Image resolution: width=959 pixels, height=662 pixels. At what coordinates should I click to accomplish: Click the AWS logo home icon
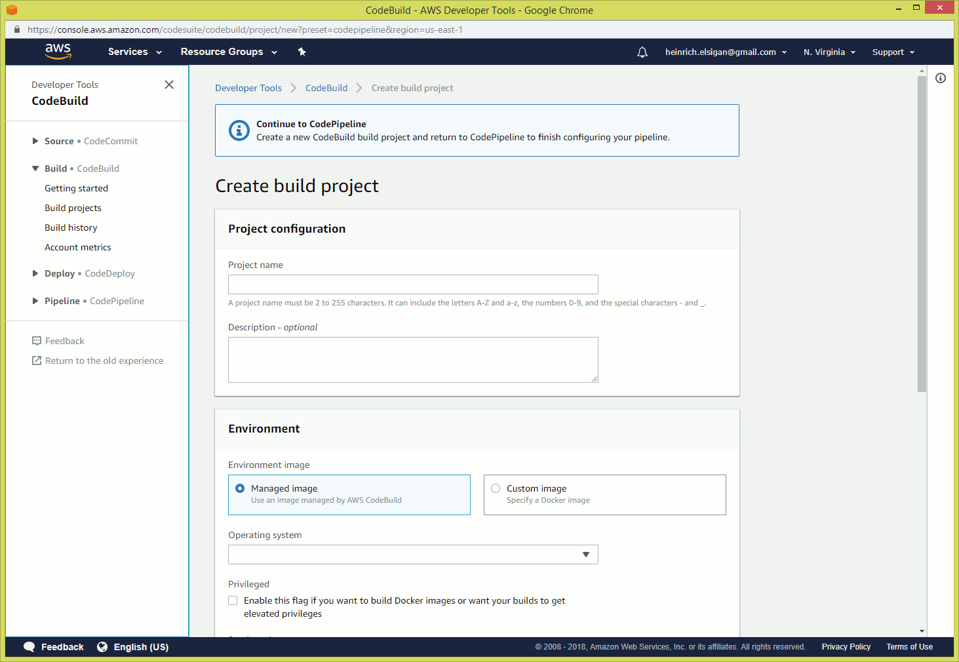[x=58, y=51]
